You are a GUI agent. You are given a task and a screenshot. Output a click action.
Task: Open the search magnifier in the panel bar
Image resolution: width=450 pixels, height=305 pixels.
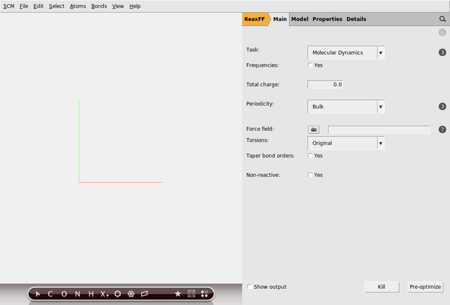(442, 19)
